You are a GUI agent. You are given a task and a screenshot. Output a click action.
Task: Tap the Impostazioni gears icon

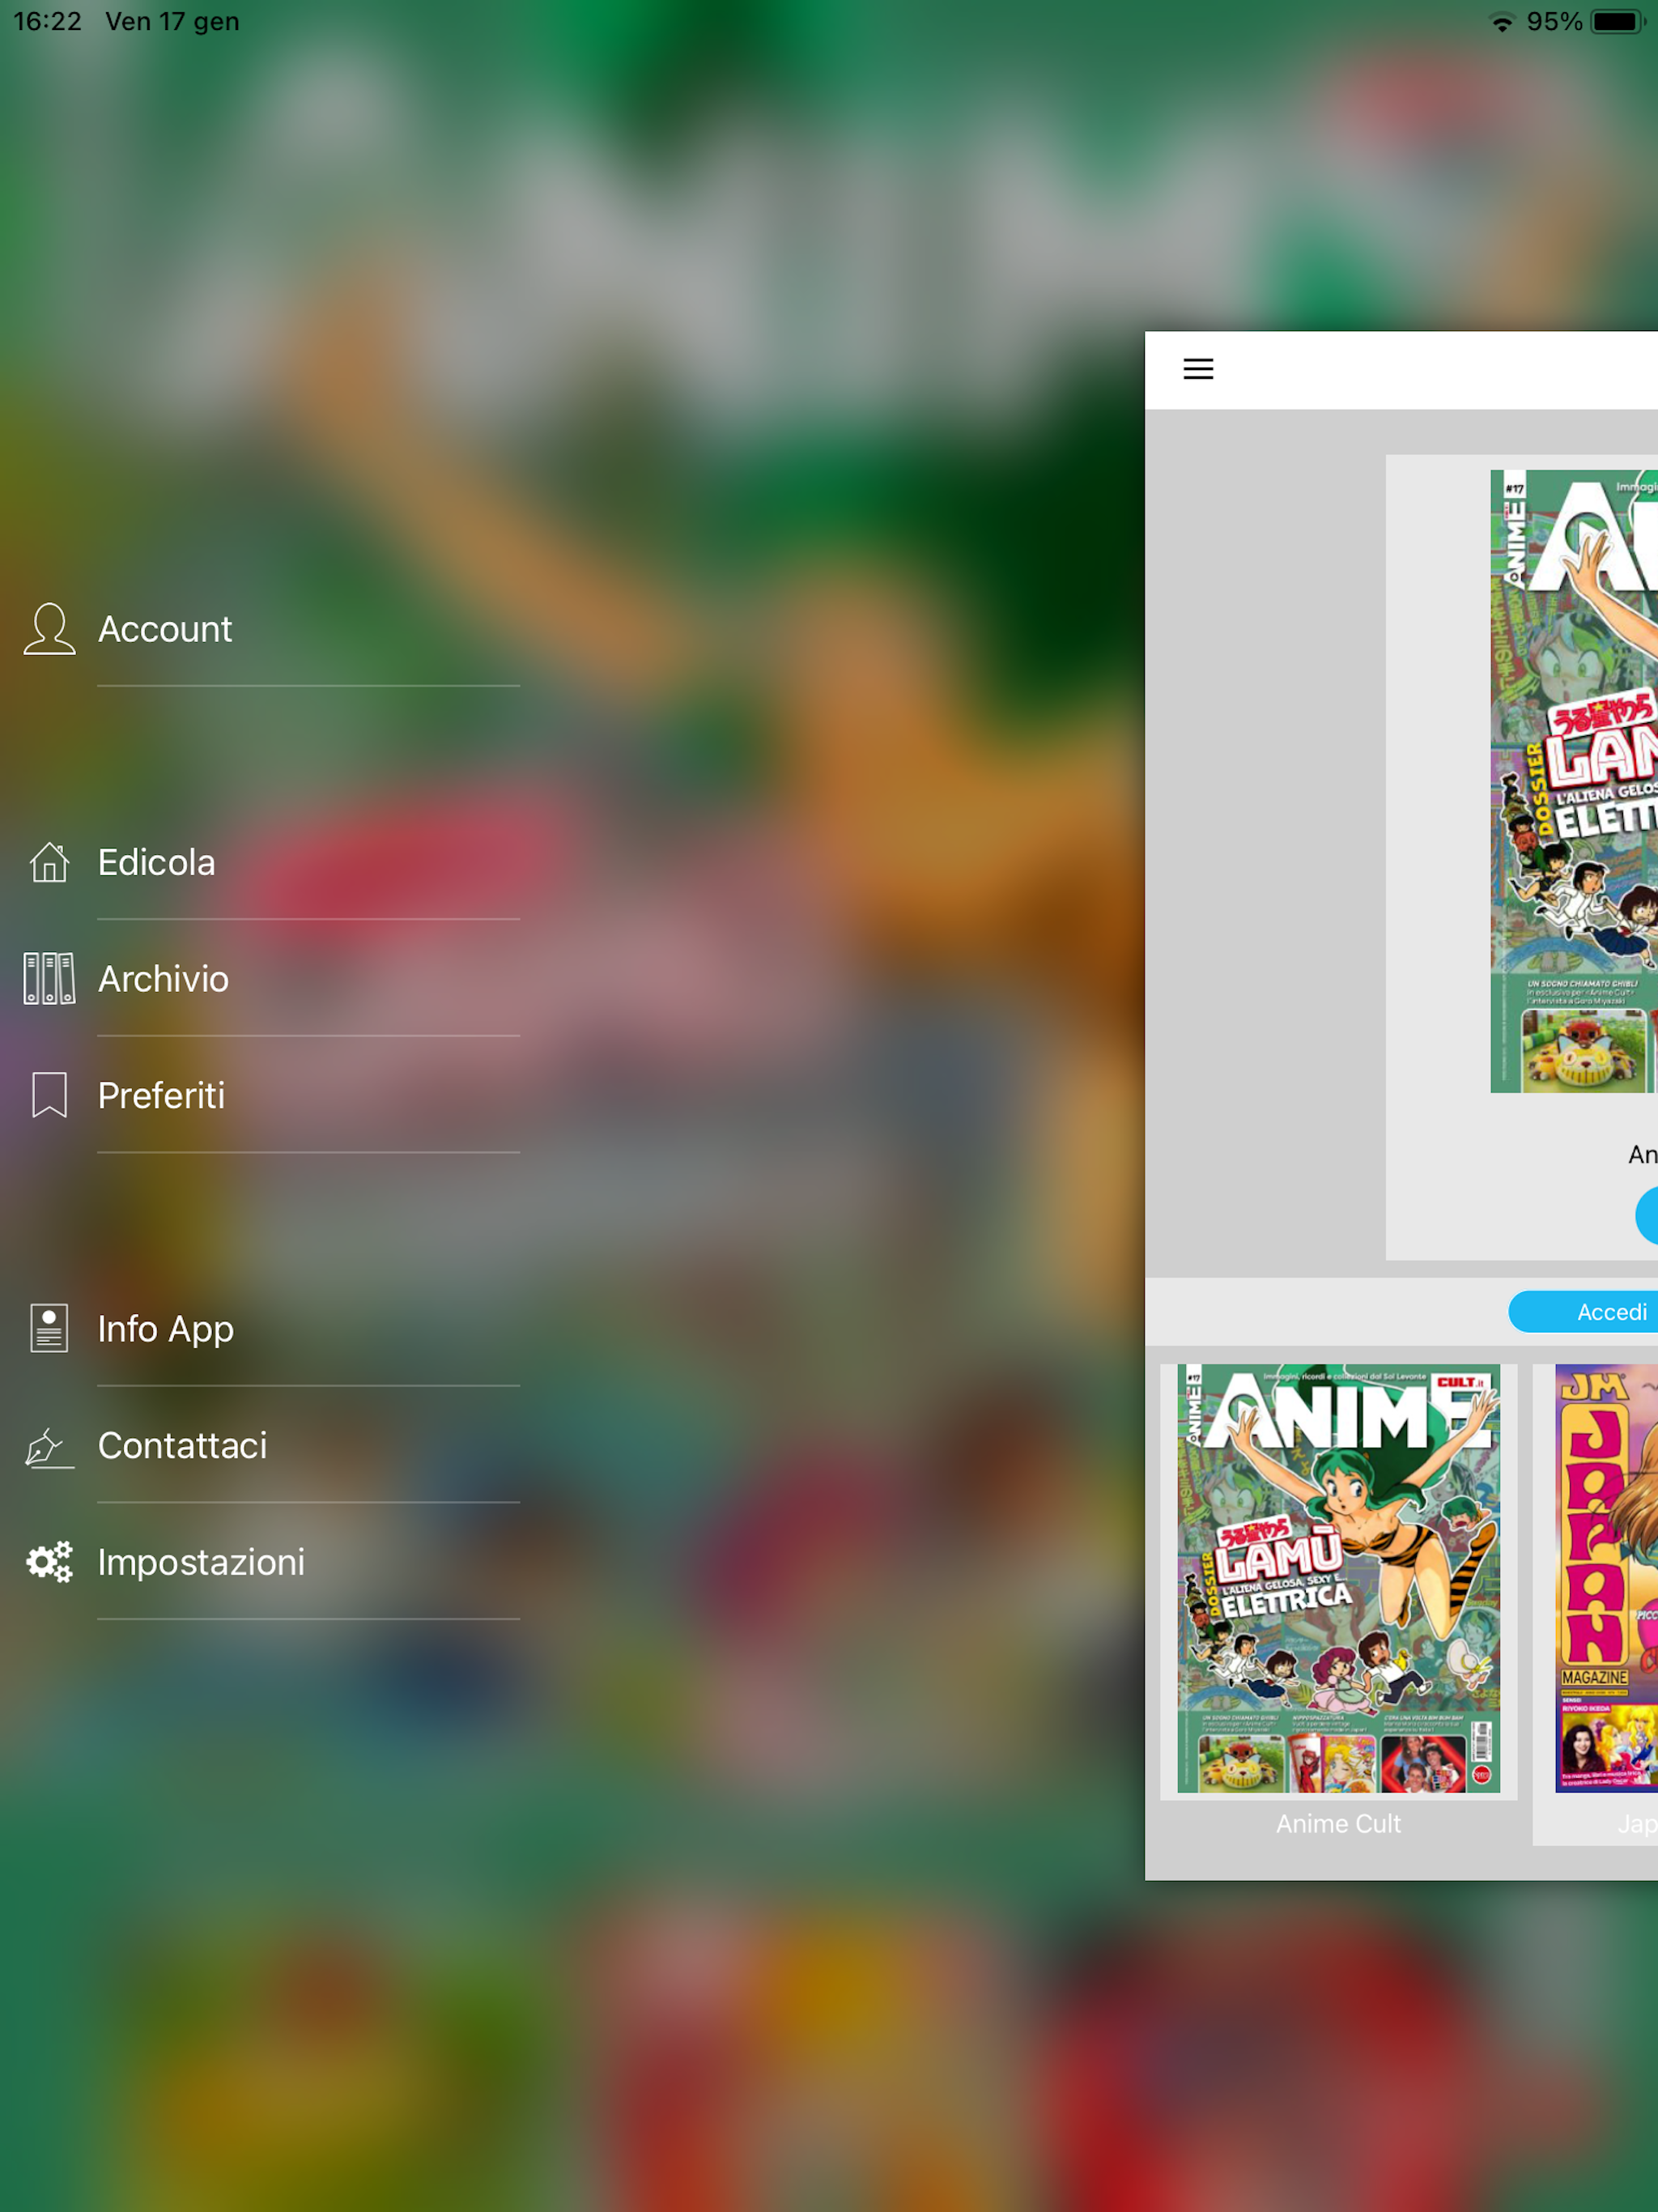[x=49, y=1561]
